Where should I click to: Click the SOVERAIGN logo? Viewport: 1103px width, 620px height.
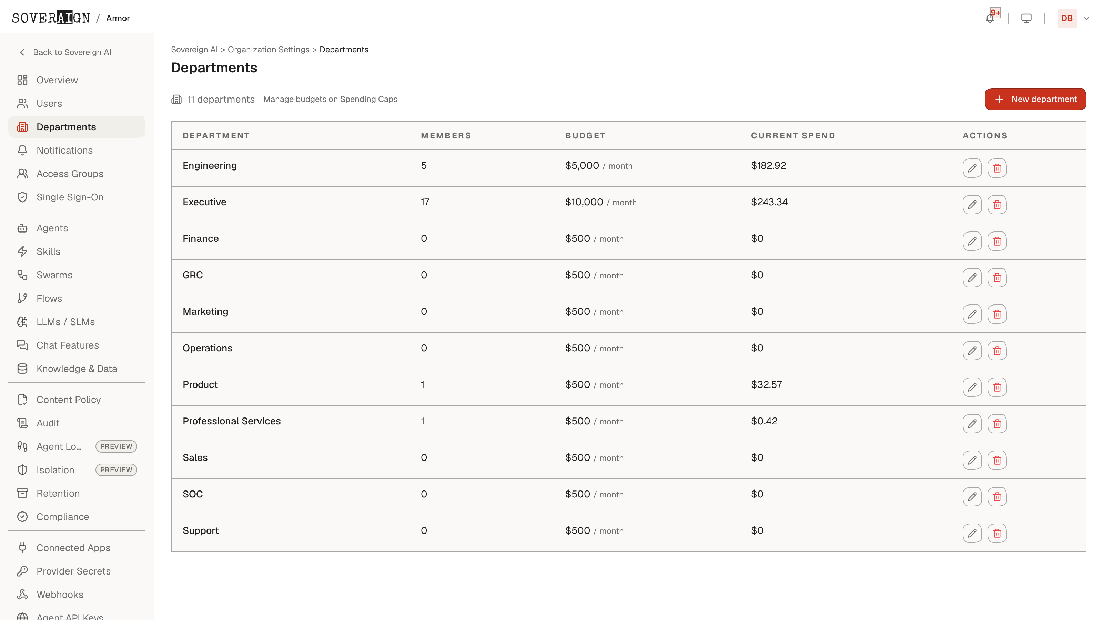coord(51,18)
